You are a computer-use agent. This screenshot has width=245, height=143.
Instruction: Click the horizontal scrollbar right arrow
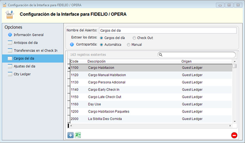(x=230, y=125)
